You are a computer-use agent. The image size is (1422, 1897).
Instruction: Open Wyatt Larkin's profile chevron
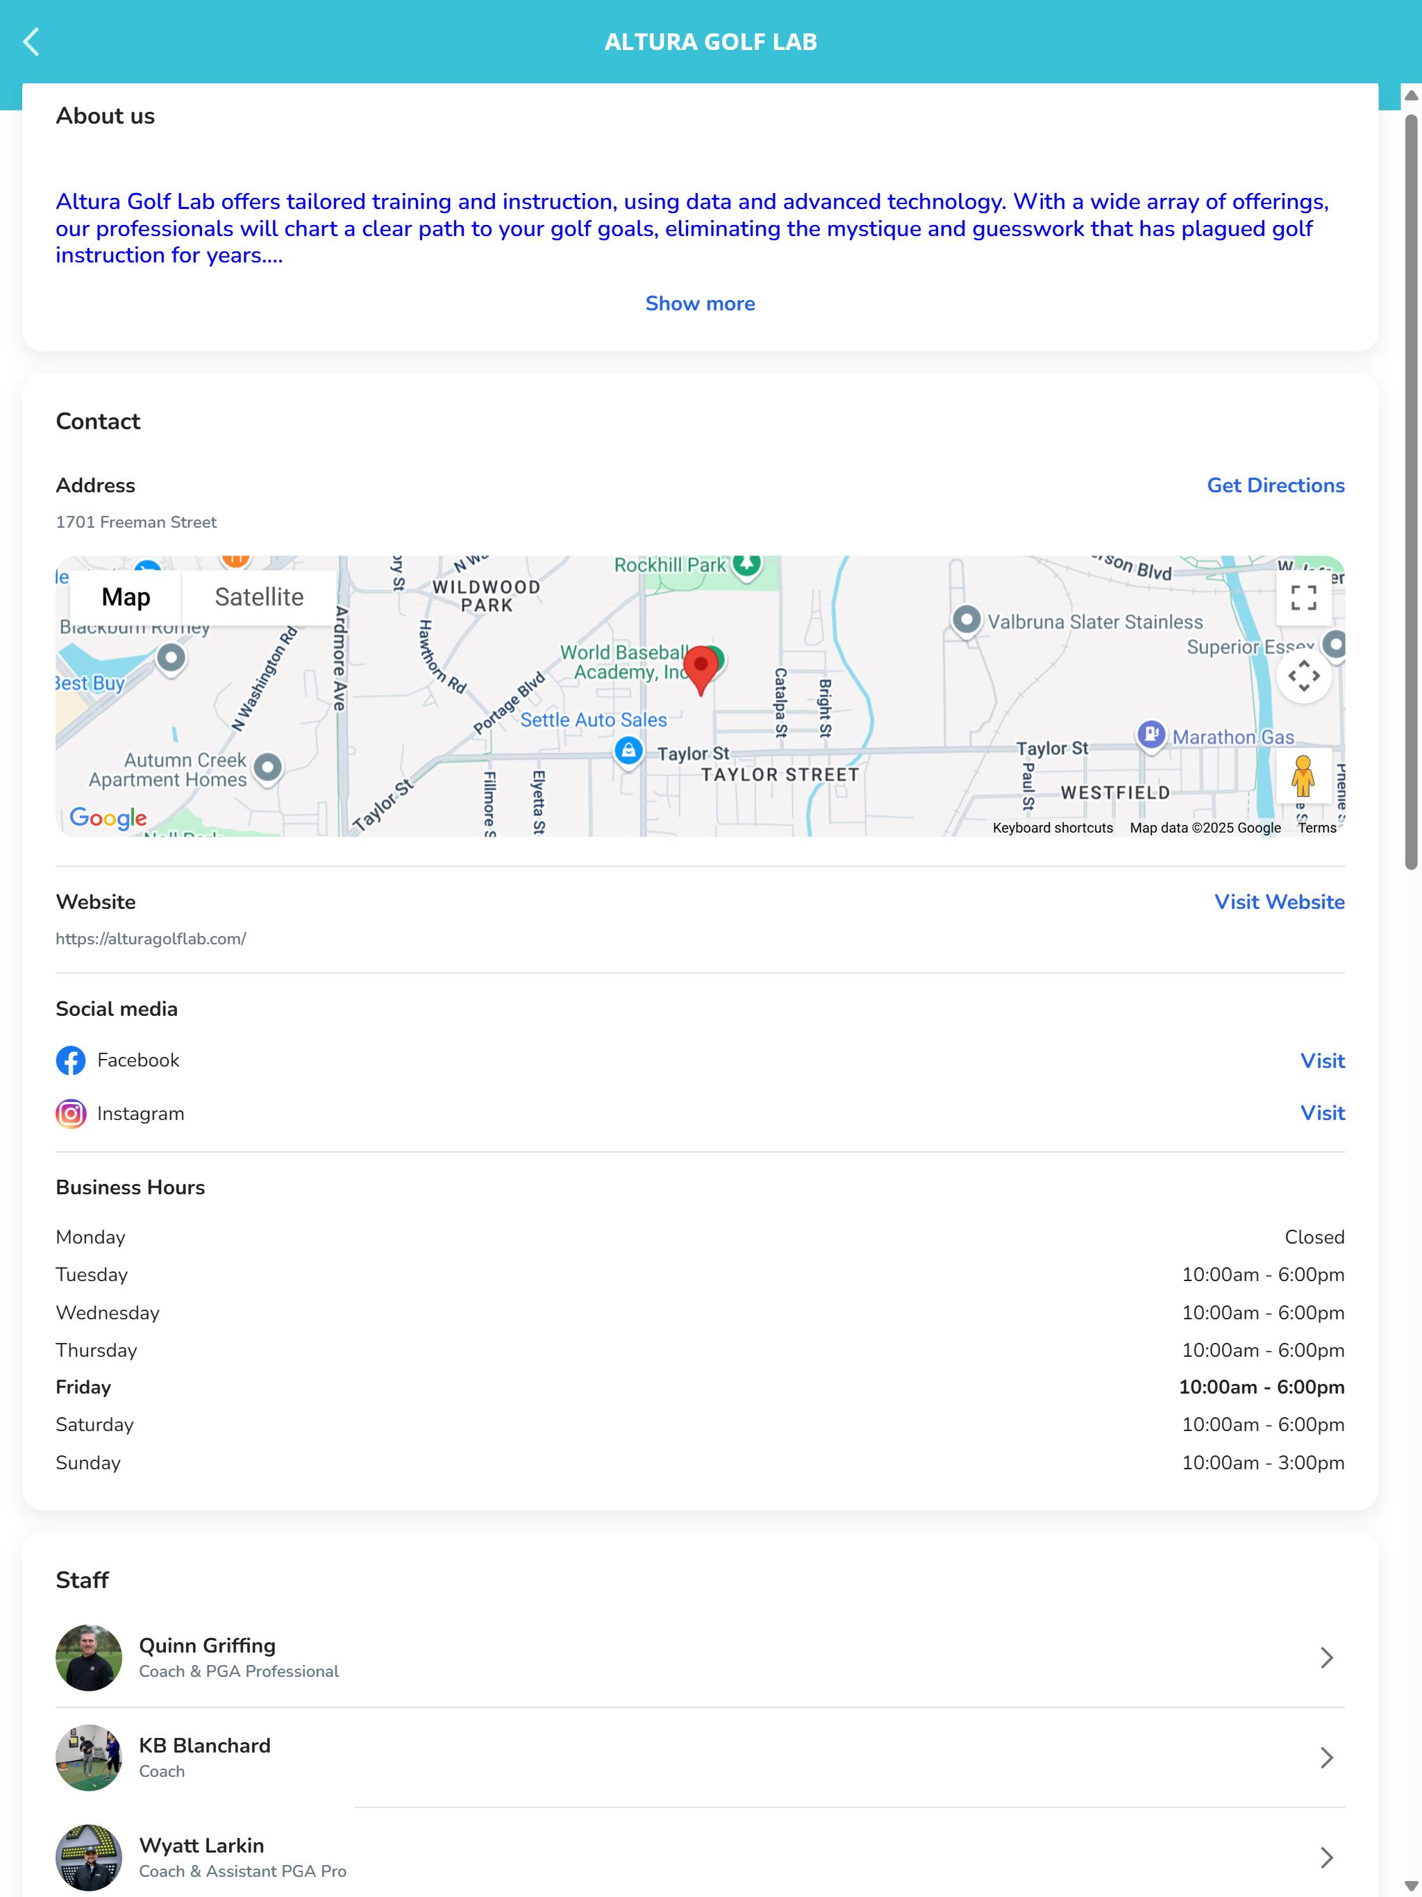pos(1326,1857)
